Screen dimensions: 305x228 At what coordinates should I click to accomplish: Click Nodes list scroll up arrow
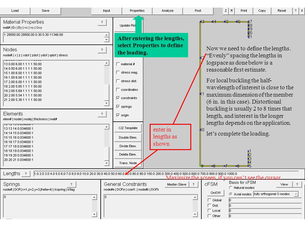click(107, 63)
